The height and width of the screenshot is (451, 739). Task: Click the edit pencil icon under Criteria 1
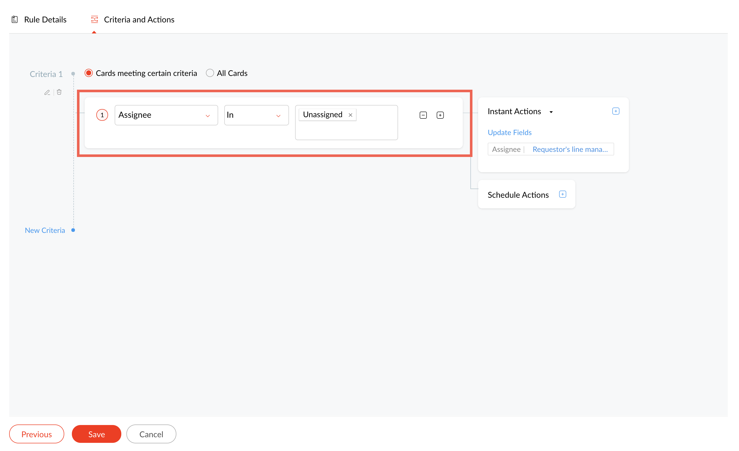(47, 92)
